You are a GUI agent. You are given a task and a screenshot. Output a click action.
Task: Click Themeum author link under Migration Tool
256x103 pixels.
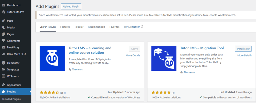[x=189, y=72]
